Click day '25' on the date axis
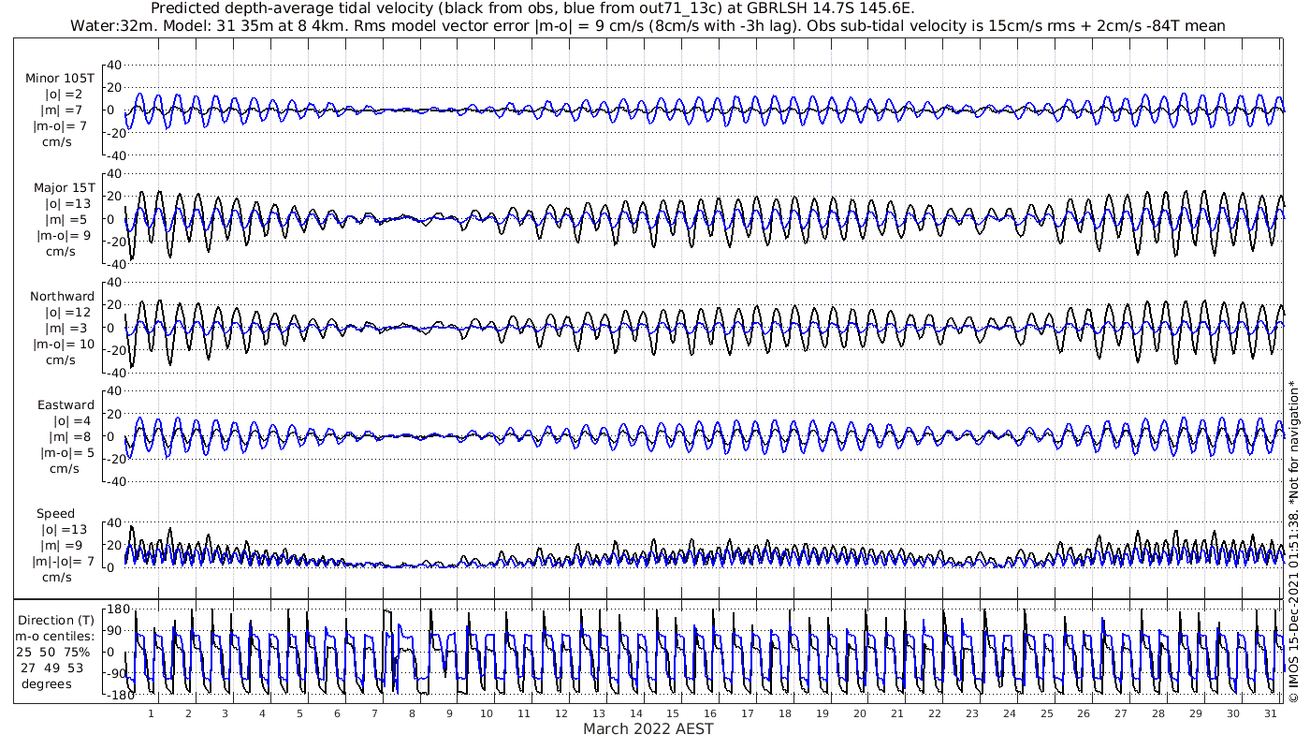 (1046, 713)
